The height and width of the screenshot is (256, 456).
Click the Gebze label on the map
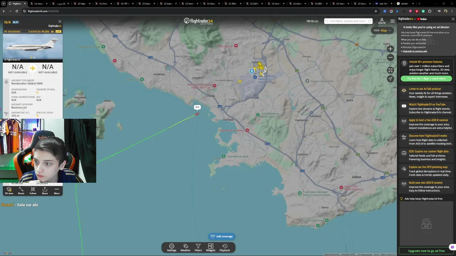pyautogui.click(x=356, y=177)
